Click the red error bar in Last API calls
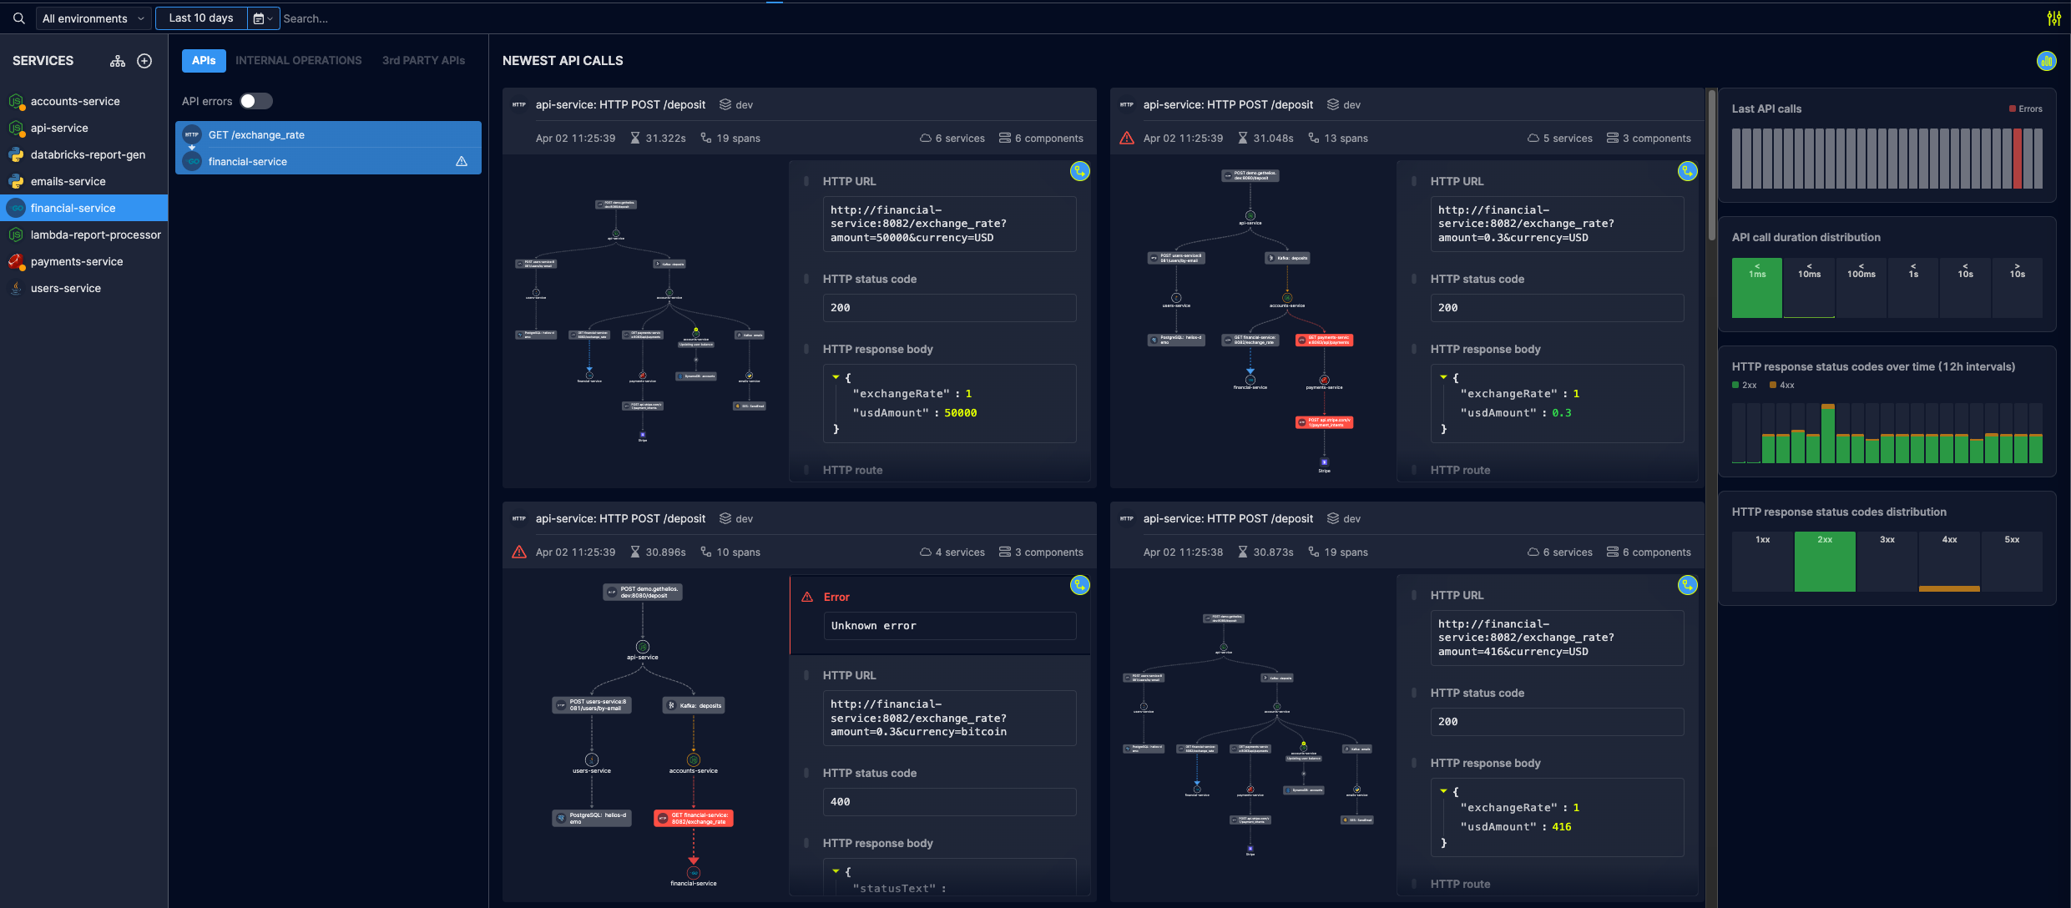Image resolution: width=2071 pixels, height=908 pixels. [2017, 158]
